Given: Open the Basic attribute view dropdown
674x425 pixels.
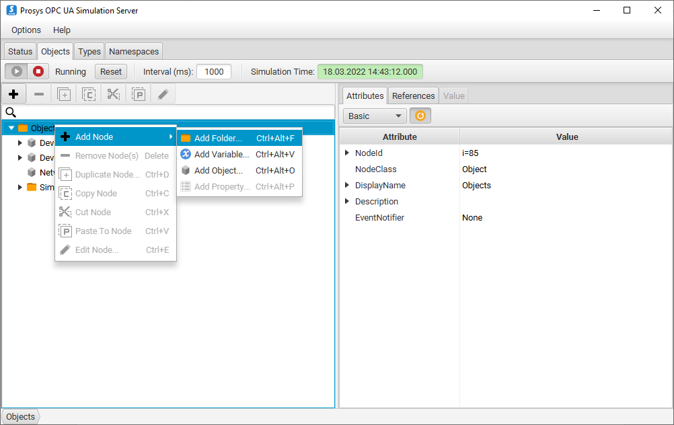Looking at the screenshot, I should [375, 116].
